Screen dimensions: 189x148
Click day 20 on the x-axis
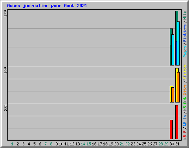tap(116, 144)
